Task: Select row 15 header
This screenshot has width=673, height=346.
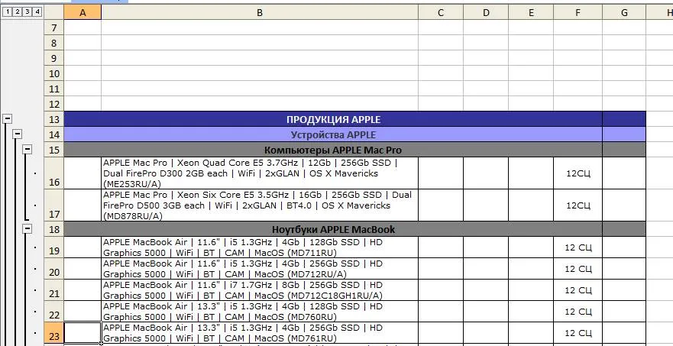Action: click(53, 150)
